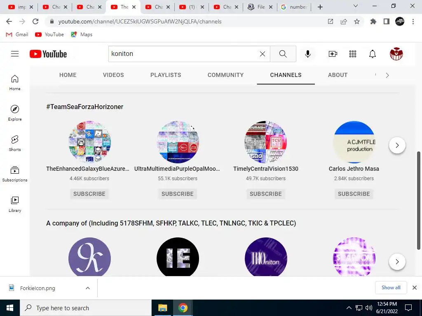Select the CHANNELS tab
Screen dimensions: 422x316
286,75
